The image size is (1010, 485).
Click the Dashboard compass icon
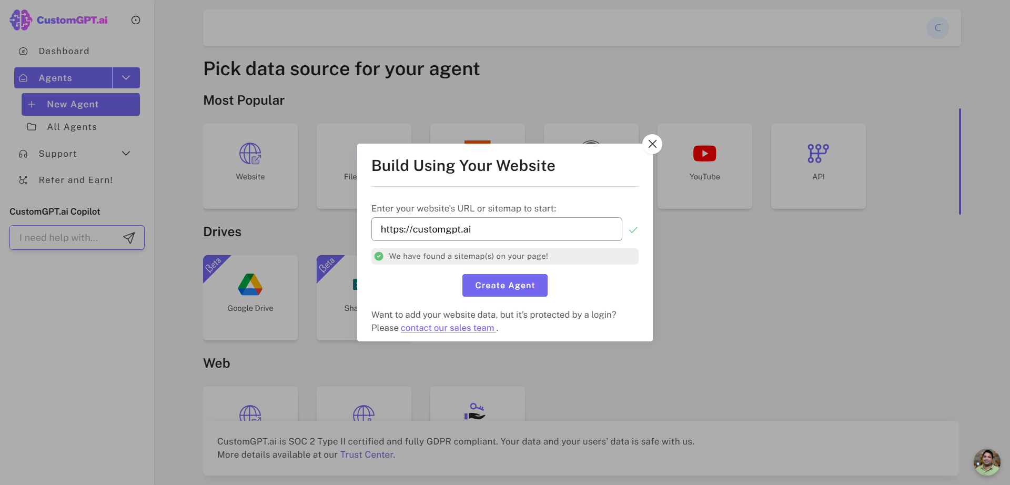[x=23, y=51]
